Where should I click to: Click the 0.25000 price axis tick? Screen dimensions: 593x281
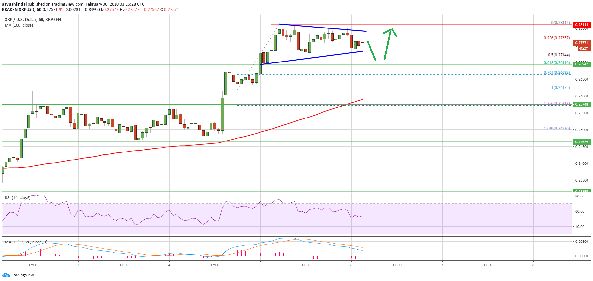click(582, 130)
